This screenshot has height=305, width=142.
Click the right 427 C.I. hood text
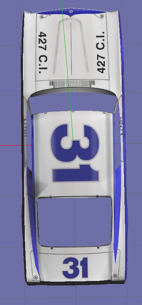101,52
